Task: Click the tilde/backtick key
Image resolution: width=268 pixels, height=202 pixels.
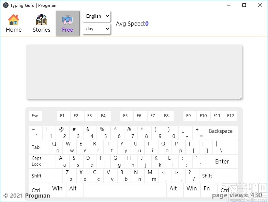Action: (35, 133)
